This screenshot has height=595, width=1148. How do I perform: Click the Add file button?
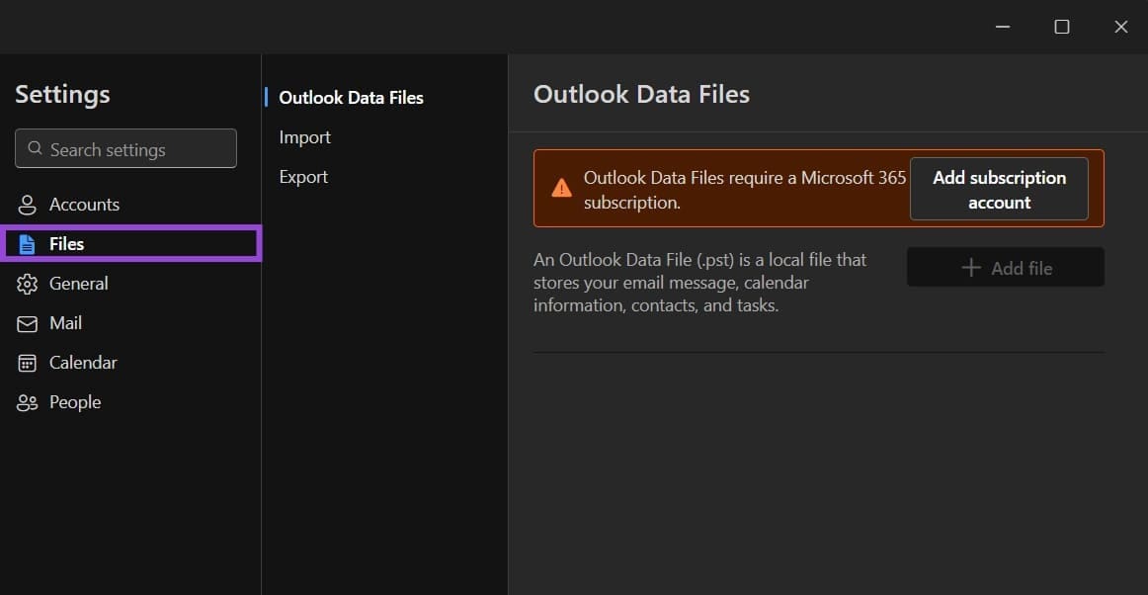click(x=1005, y=268)
